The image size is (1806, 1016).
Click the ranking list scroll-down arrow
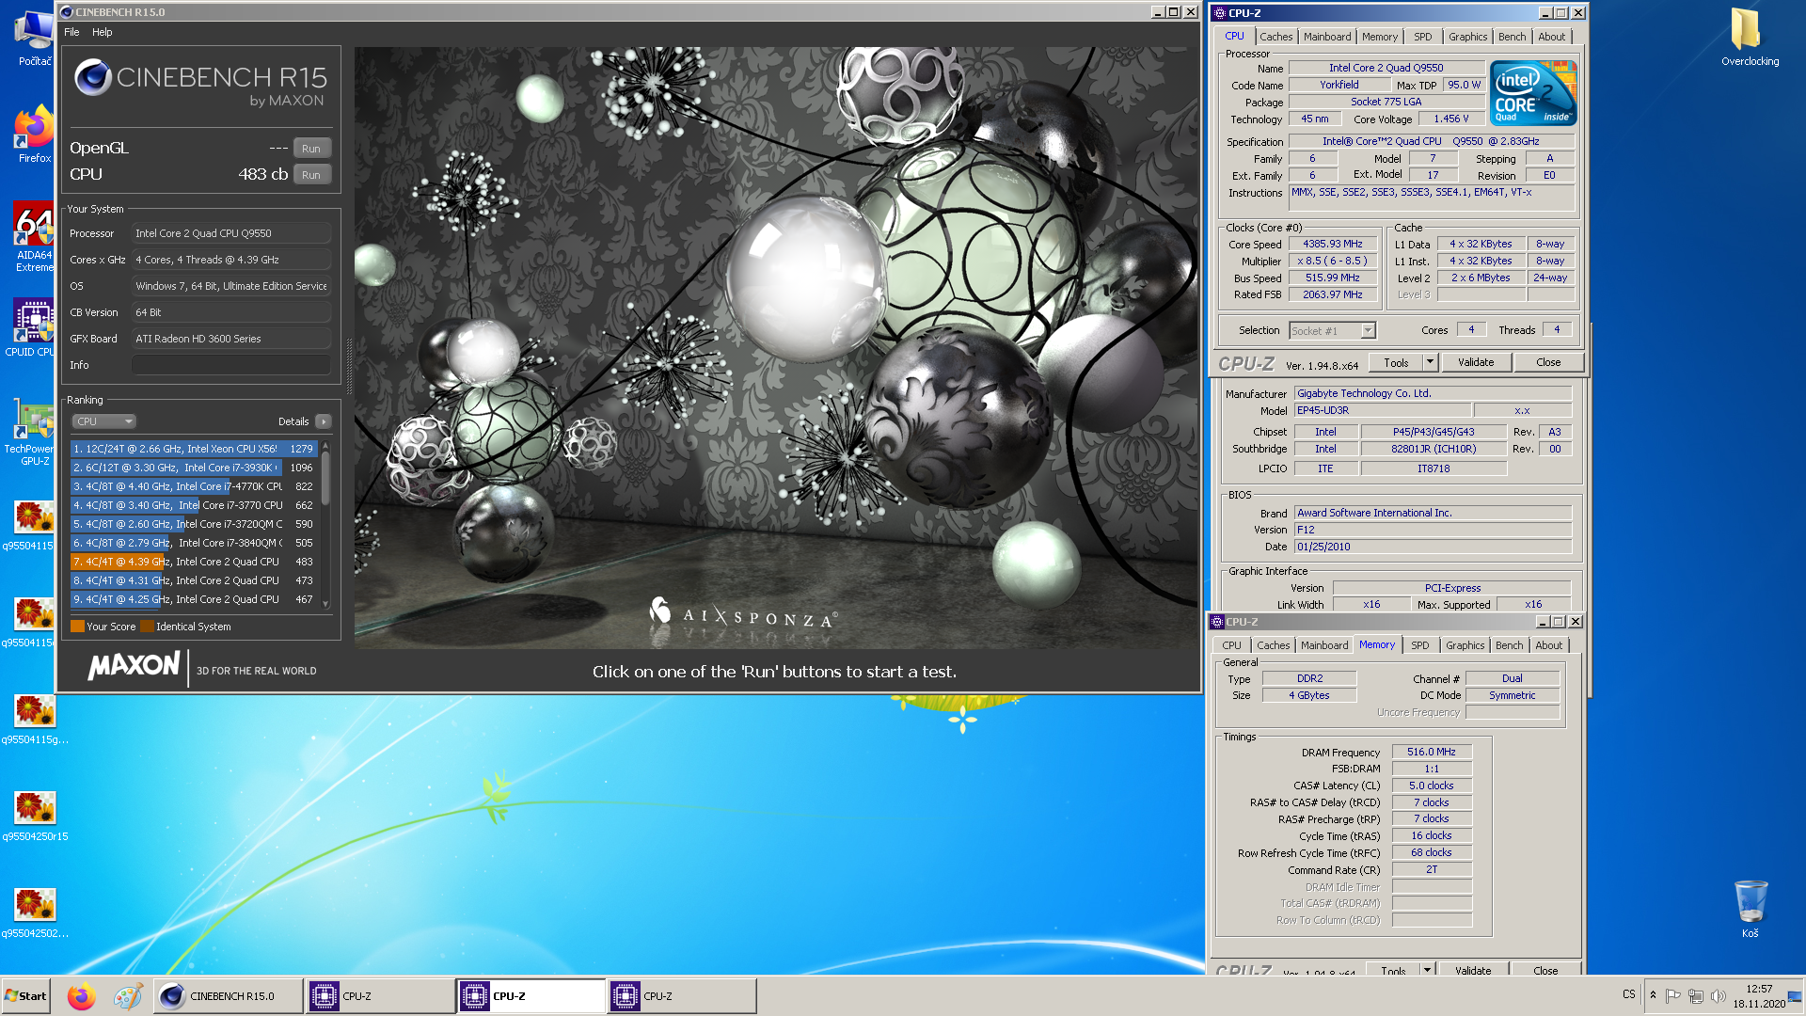point(325,603)
